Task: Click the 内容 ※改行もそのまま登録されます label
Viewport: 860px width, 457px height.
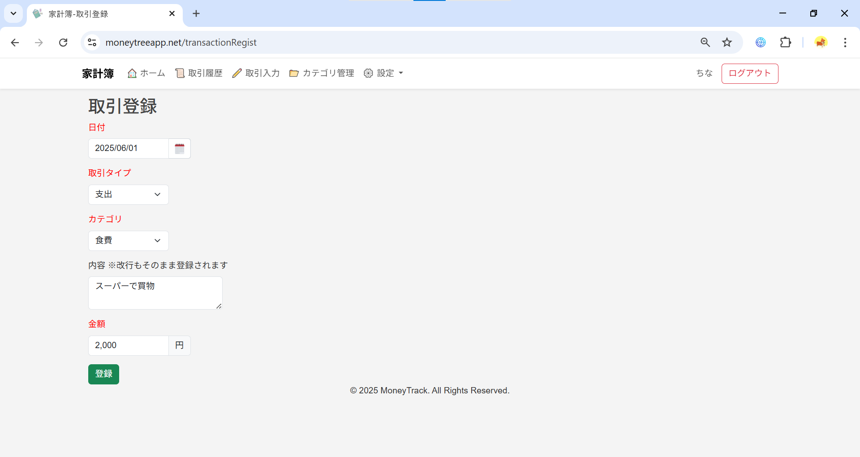Action: coord(158,266)
